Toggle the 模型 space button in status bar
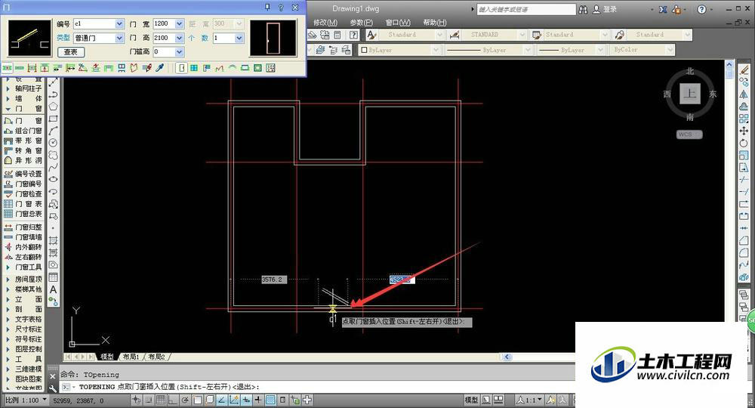Image resolution: width=755 pixels, height=408 pixels. pyautogui.click(x=471, y=400)
